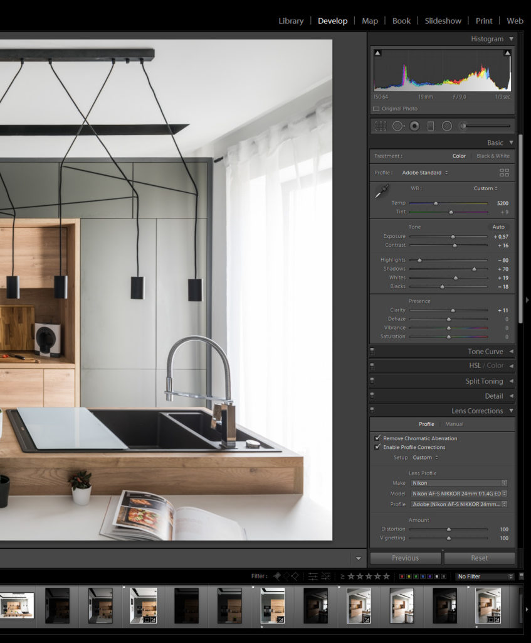This screenshot has width=531, height=643.
Task: Pick the White Balance eyedropper
Action: pyautogui.click(x=381, y=192)
